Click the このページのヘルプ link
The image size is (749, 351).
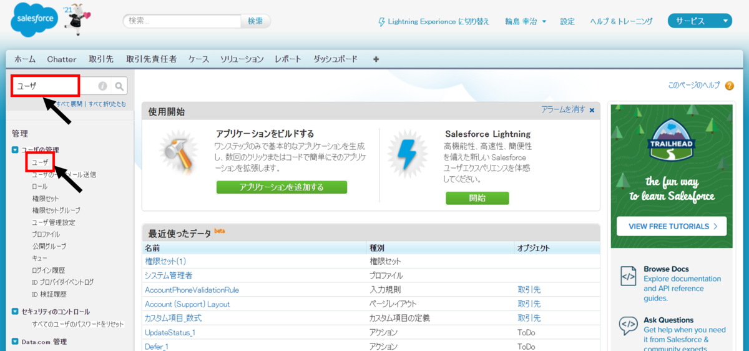(693, 86)
